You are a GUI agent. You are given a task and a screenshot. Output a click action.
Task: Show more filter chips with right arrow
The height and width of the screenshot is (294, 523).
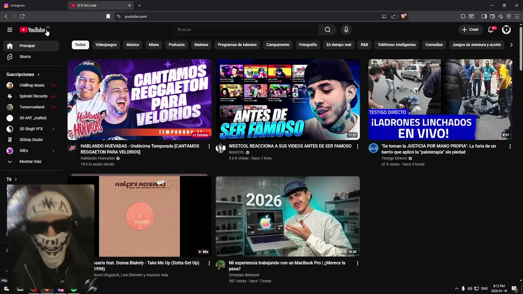click(511, 45)
